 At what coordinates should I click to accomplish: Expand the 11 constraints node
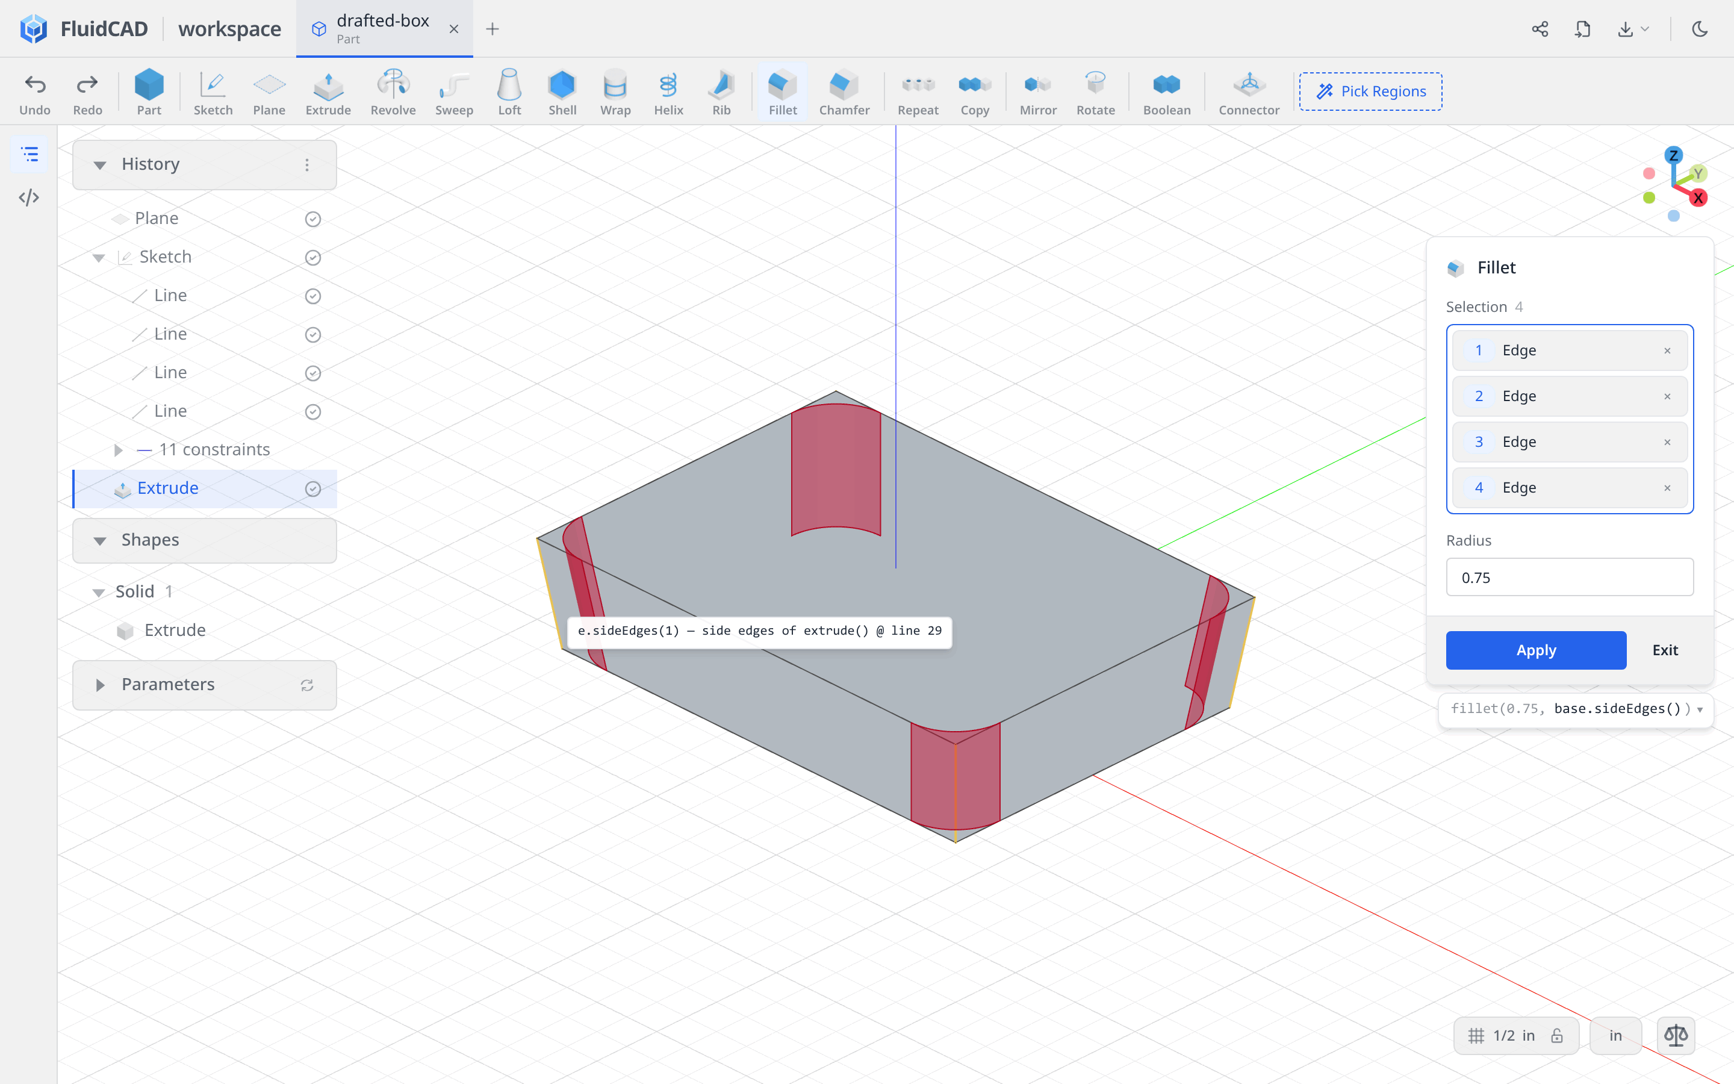(118, 449)
